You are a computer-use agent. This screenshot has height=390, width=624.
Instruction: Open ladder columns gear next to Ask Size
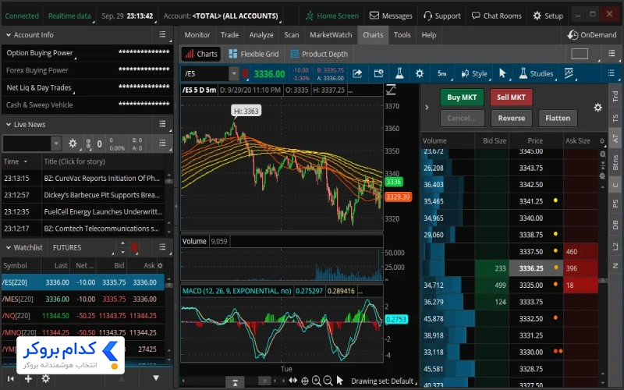tap(602, 141)
